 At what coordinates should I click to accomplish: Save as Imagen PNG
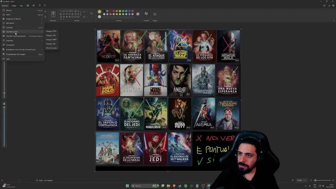point(51,31)
